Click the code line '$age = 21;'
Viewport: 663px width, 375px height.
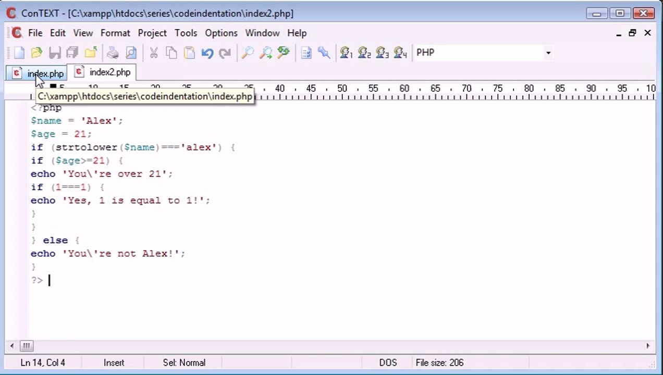pos(61,134)
